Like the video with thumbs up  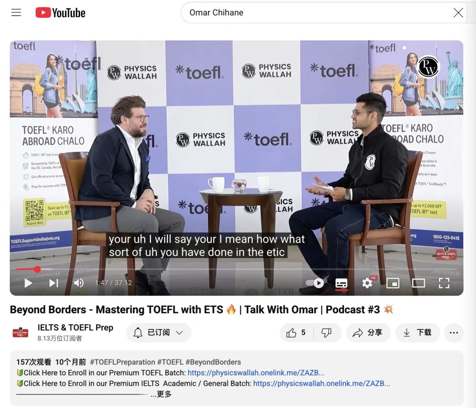coord(296,333)
